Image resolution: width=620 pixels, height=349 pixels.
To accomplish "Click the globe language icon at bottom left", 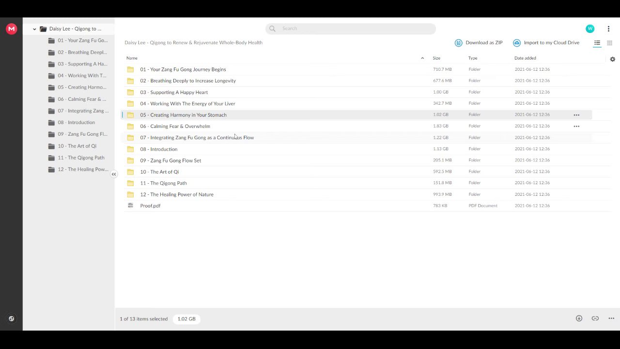I will coord(11,318).
